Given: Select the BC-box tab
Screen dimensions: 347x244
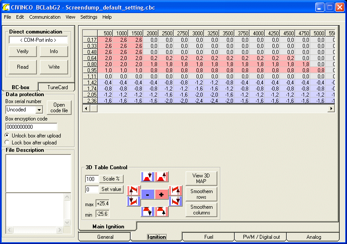Looking at the screenshot, I should (x=20, y=87).
